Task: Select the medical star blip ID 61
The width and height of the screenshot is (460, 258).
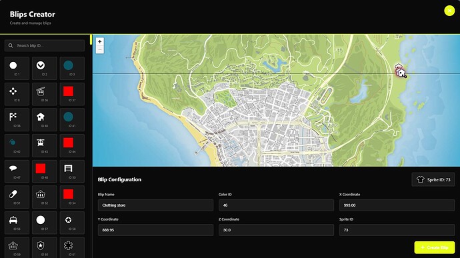Action: 72,247
